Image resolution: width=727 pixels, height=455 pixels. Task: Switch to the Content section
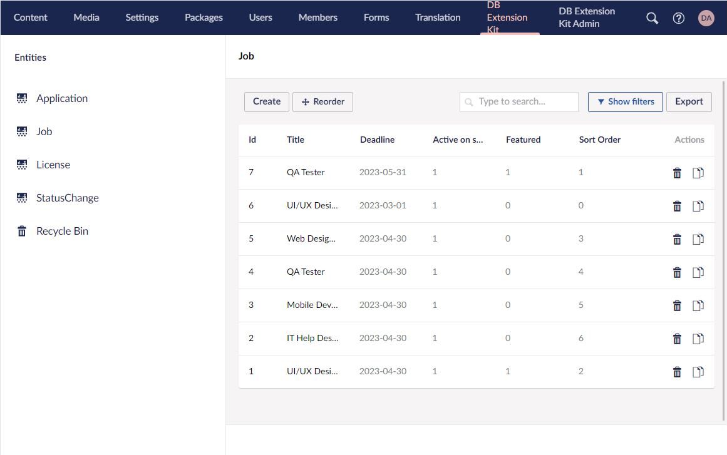point(30,18)
